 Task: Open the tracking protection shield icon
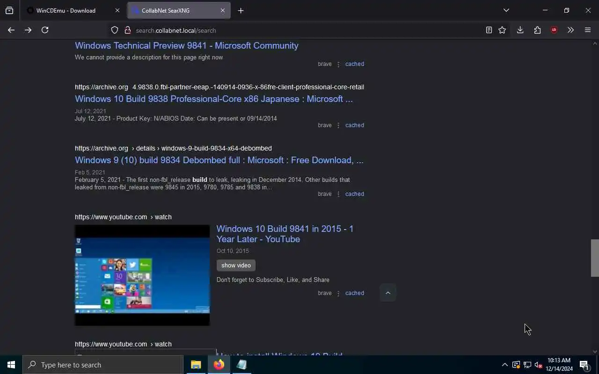tap(115, 30)
